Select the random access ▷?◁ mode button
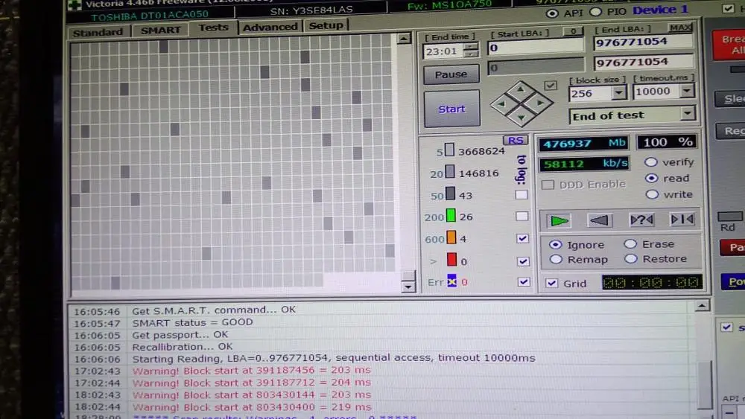Viewport: 745px width, 419px height. click(x=641, y=220)
